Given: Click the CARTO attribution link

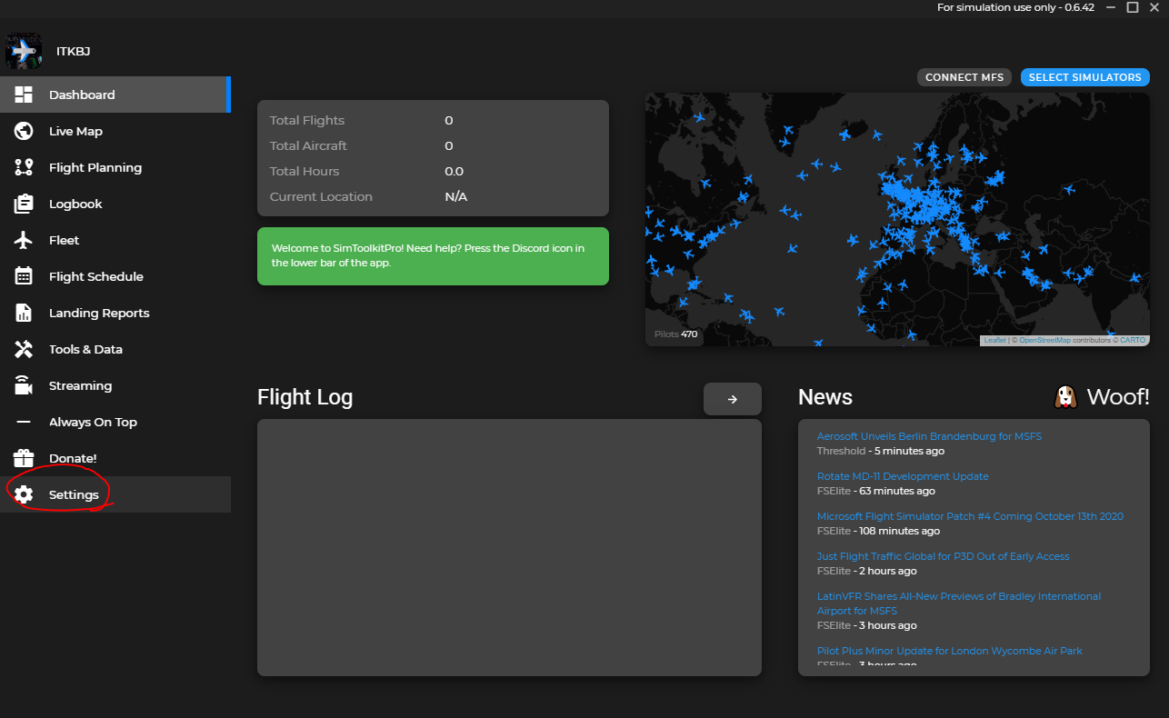Looking at the screenshot, I should [1133, 340].
